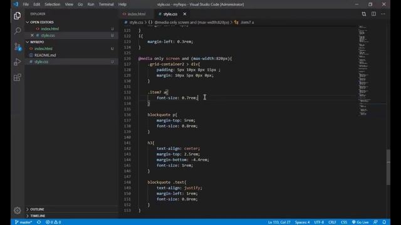This screenshot has width=401, height=225.
Task: Change indentation via Spaces: 4
Action: tap(302, 222)
